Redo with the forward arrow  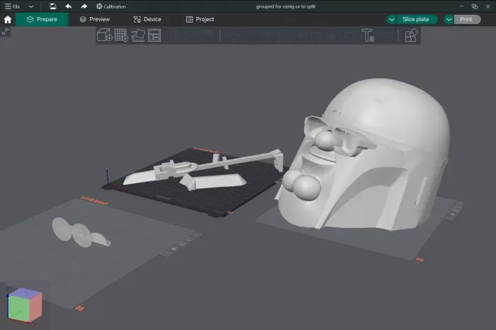pos(84,6)
